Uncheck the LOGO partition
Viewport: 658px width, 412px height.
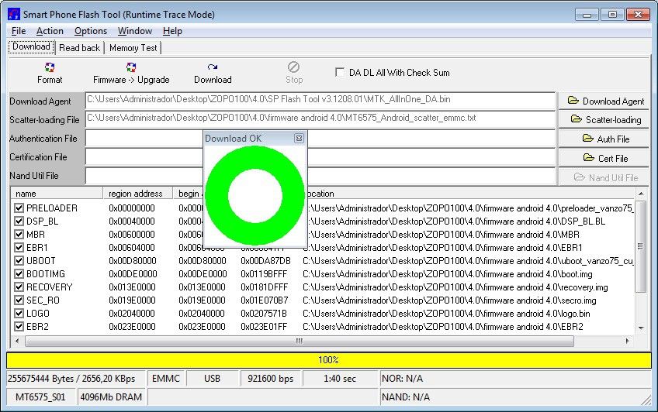19,313
